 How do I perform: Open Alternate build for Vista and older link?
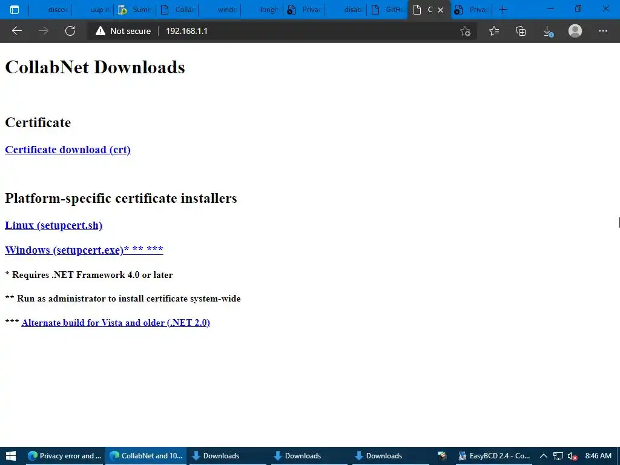pyautogui.click(x=116, y=323)
